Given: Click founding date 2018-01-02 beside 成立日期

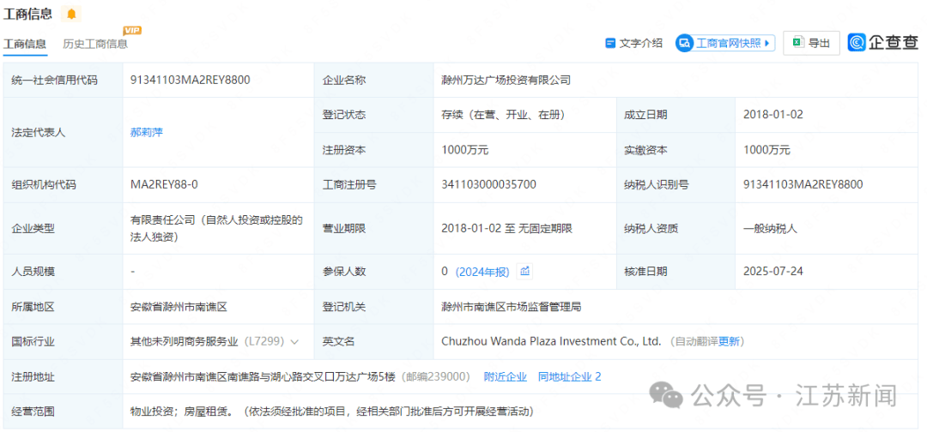Looking at the screenshot, I should pos(773,115).
